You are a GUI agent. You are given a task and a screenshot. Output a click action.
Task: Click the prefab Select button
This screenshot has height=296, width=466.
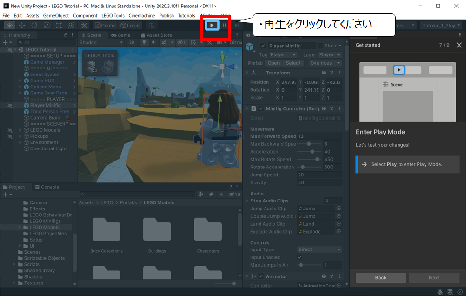pos(293,63)
